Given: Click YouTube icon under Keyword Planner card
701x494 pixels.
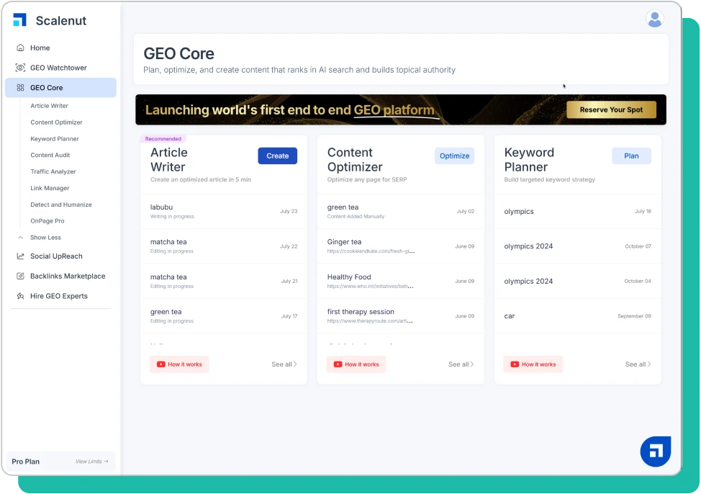Looking at the screenshot, I should (x=515, y=364).
